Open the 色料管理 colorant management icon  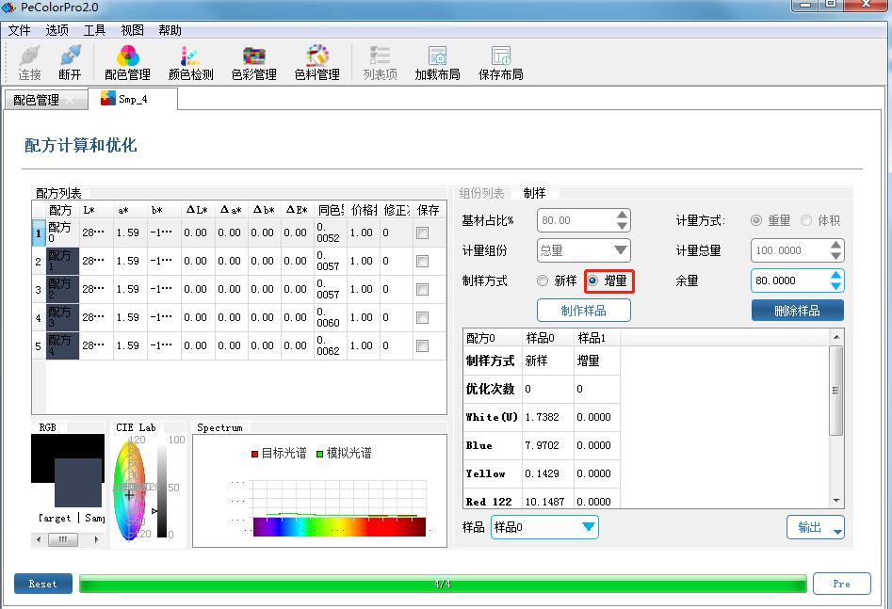(x=316, y=62)
